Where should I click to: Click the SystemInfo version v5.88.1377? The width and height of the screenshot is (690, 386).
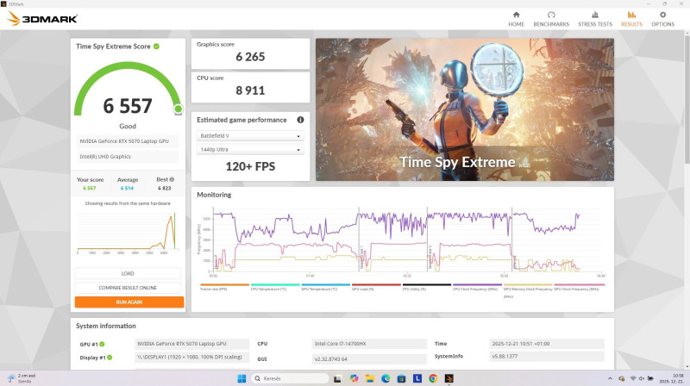(547, 357)
